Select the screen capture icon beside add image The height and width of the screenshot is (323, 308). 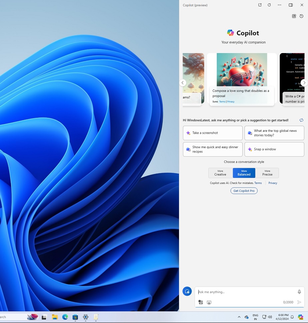(209, 302)
